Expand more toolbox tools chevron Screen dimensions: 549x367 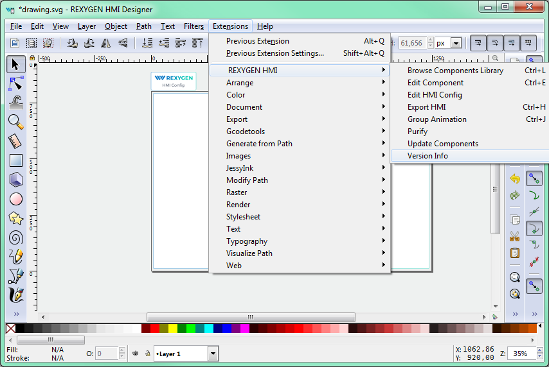tap(16, 314)
